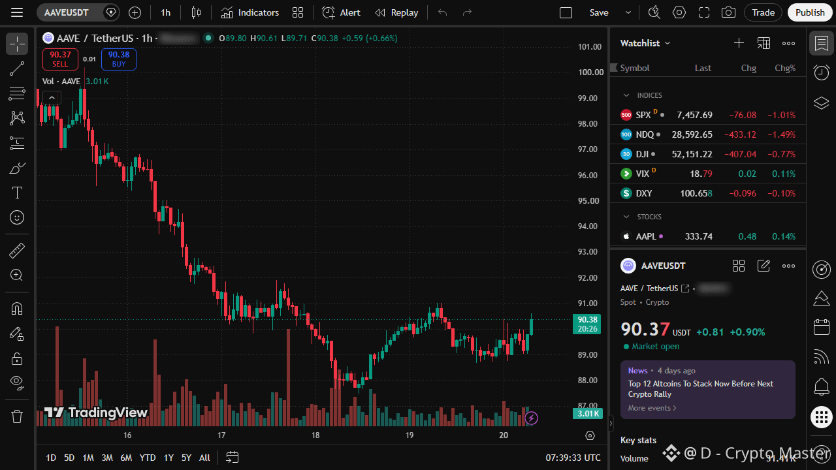Open quick search in the toolbar
Image resolution: width=836 pixels, height=470 pixels.
(x=654, y=12)
